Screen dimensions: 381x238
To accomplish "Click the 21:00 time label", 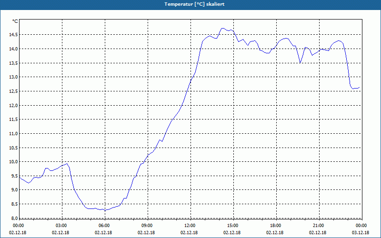I will [319, 226].
